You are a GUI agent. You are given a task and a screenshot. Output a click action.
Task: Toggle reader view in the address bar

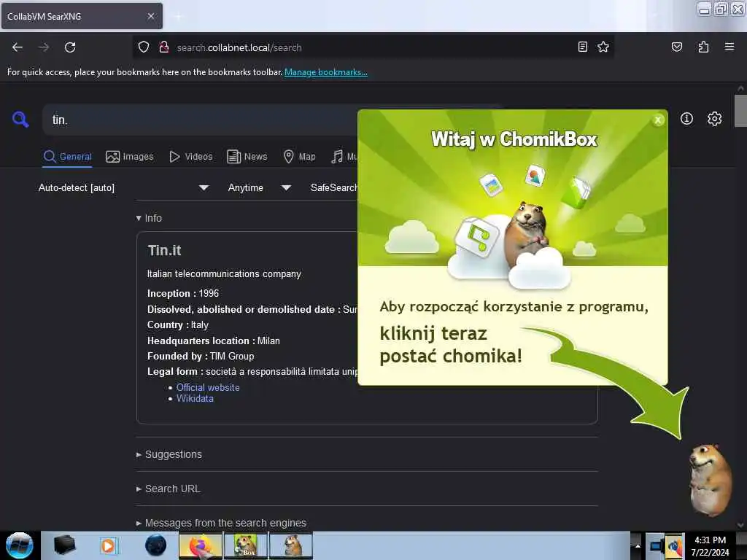(582, 47)
